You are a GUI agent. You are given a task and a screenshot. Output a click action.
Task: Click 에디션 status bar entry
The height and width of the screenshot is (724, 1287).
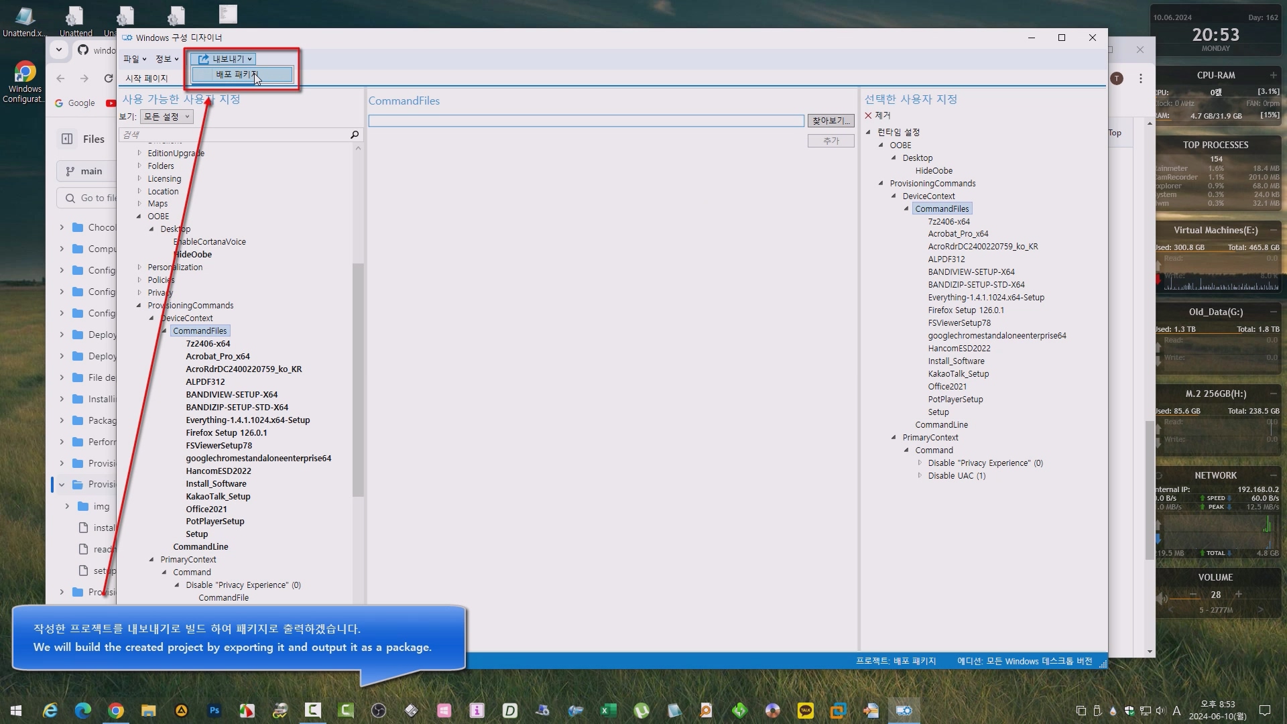[x=1024, y=661]
